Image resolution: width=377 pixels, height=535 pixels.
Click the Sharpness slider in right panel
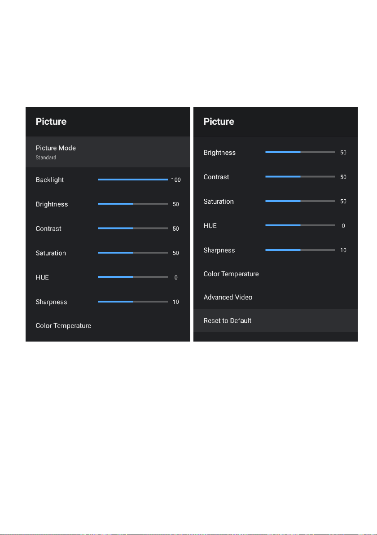[x=300, y=250]
